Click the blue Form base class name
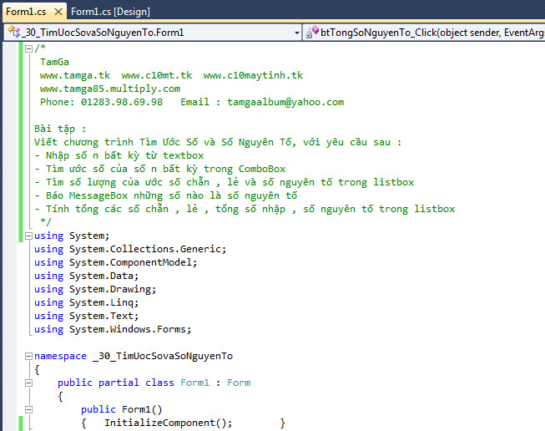Image resolution: width=545 pixels, height=431 pixels. click(x=239, y=383)
